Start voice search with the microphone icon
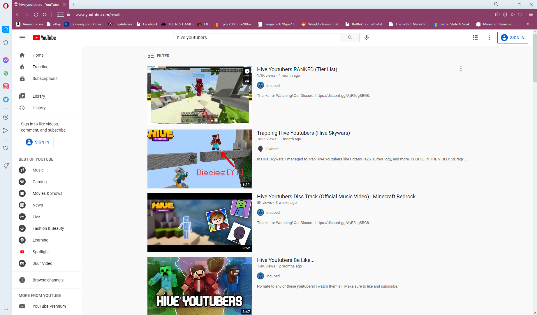 pos(367,38)
